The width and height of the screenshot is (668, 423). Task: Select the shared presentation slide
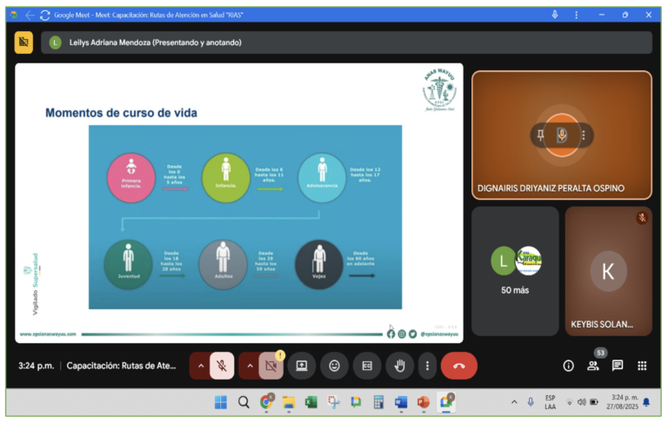click(x=238, y=202)
